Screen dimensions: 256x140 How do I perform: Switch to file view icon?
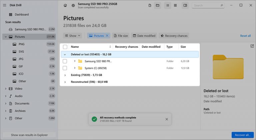(150, 5)
